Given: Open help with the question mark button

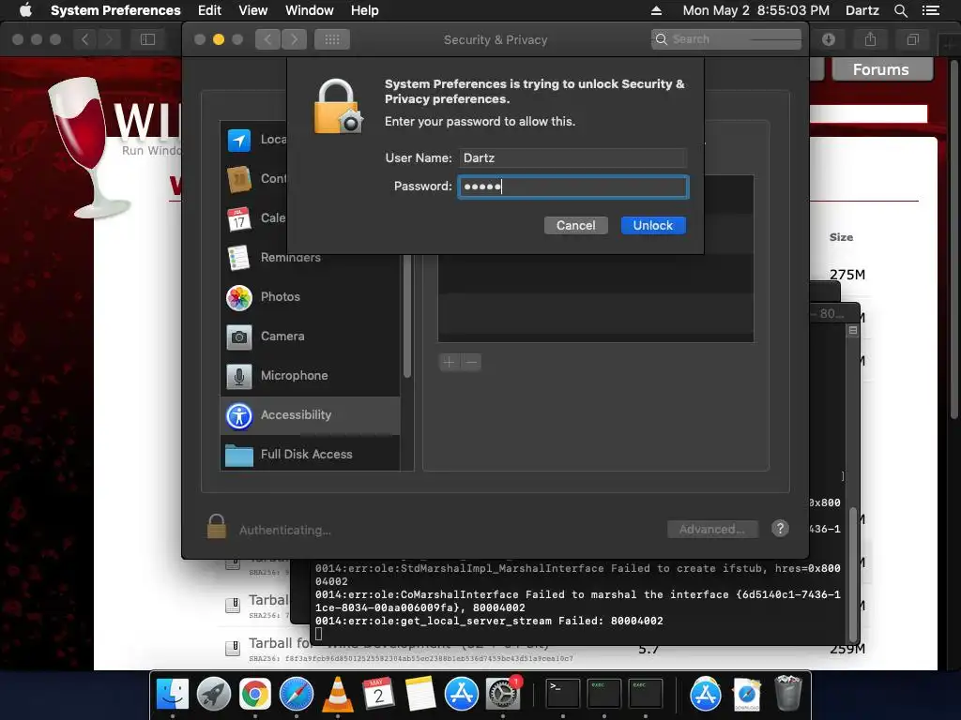Looking at the screenshot, I should pos(780,529).
